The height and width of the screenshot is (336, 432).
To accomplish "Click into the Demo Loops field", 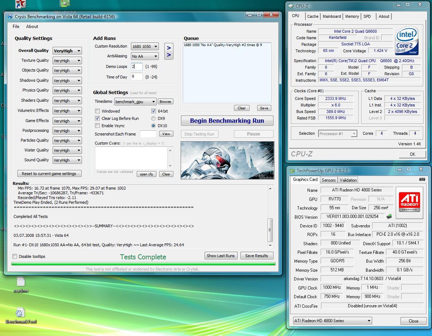I will (137, 66).
